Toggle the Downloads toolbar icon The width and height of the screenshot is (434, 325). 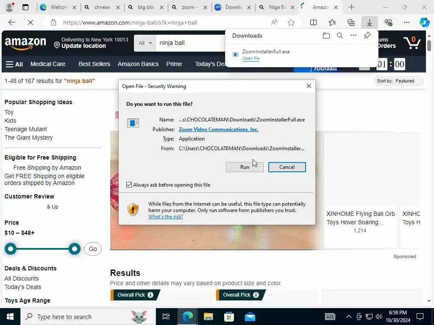370,22
